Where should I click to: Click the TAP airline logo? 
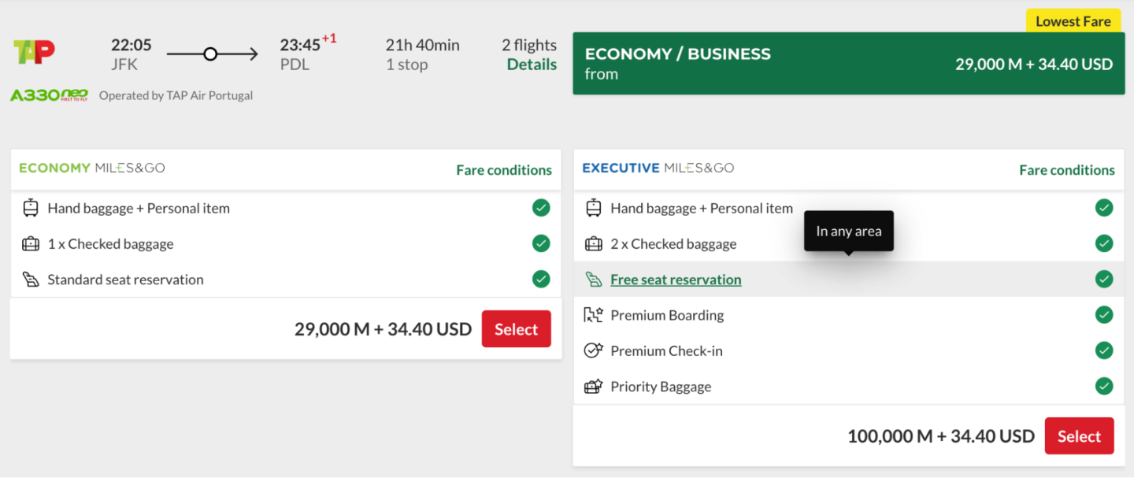click(x=34, y=52)
